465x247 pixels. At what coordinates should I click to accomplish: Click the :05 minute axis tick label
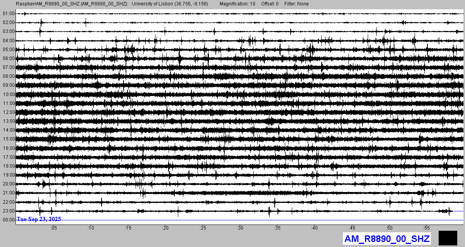[x=53, y=228]
